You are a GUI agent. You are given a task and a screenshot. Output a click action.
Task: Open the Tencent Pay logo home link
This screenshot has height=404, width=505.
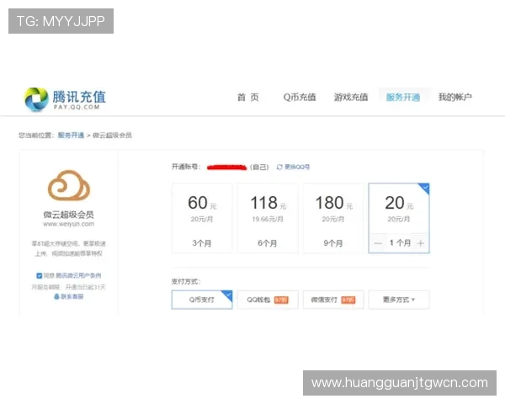point(65,99)
